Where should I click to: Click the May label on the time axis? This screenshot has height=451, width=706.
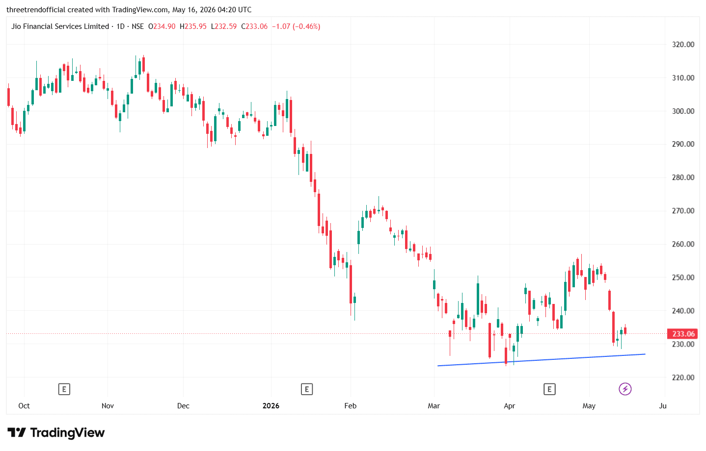click(x=589, y=406)
